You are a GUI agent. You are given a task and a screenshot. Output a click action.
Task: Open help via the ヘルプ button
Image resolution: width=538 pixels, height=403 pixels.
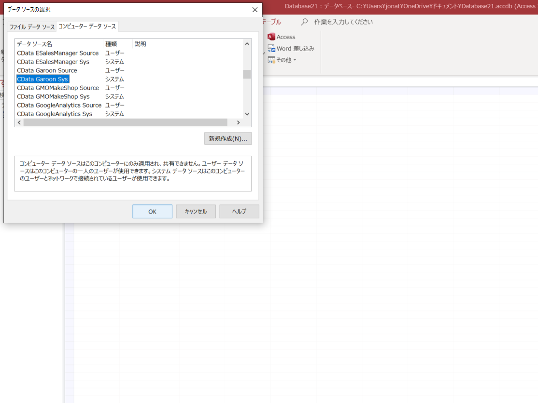239,211
